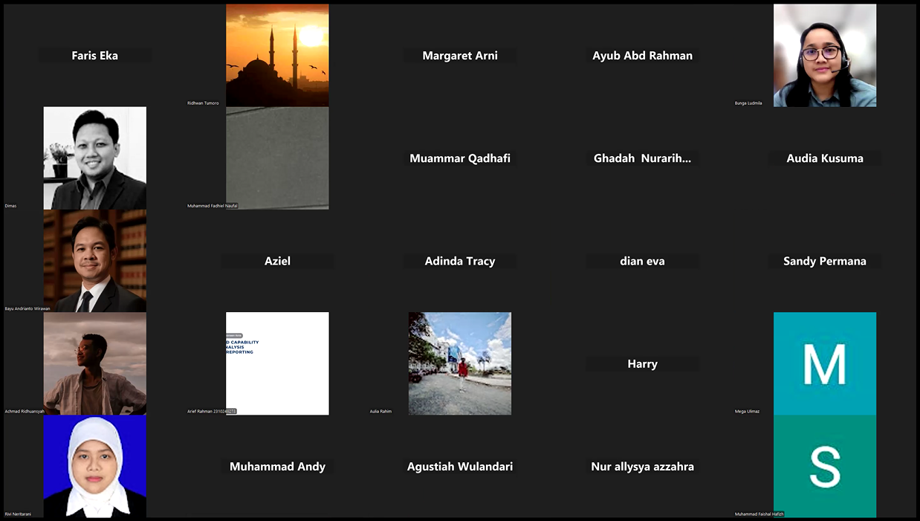The image size is (920, 521).
Task: Select Ayub Abd Rahman's name tile
Action: (643, 56)
